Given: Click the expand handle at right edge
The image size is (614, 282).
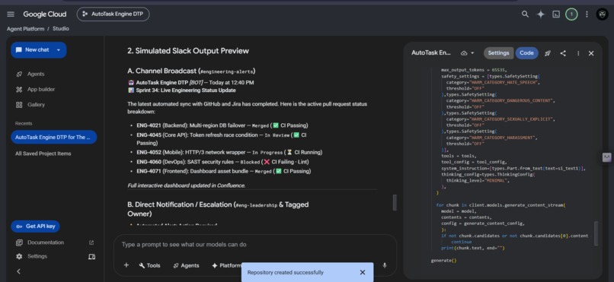Looking at the screenshot, I should (x=606, y=157).
